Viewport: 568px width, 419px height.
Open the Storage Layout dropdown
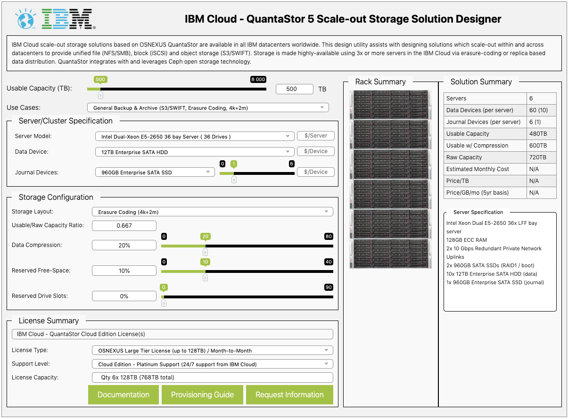pos(212,212)
